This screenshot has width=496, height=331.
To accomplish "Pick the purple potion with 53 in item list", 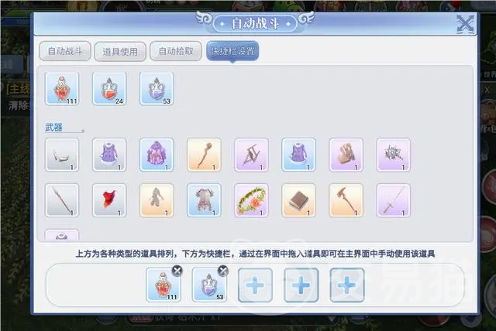I will pos(157,89).
